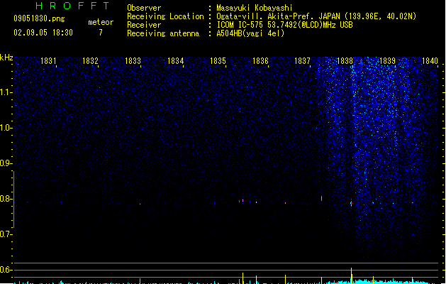Image resolution: width=446 pixels, height=284 pixels.
Task: Click the 1839 time marker
Action: (387, 61)
